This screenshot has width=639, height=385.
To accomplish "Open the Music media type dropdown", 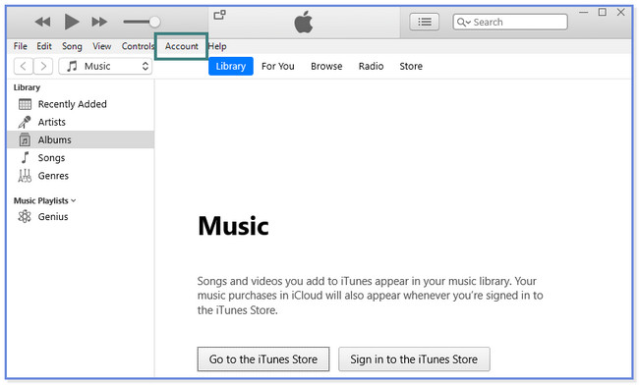I will [x=105, y=66].
